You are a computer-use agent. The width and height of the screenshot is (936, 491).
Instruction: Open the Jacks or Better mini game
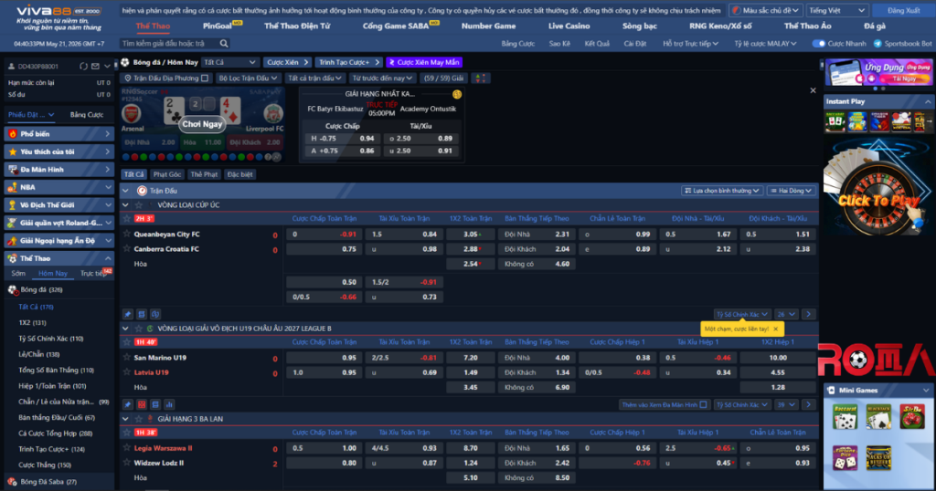point(878,458)
